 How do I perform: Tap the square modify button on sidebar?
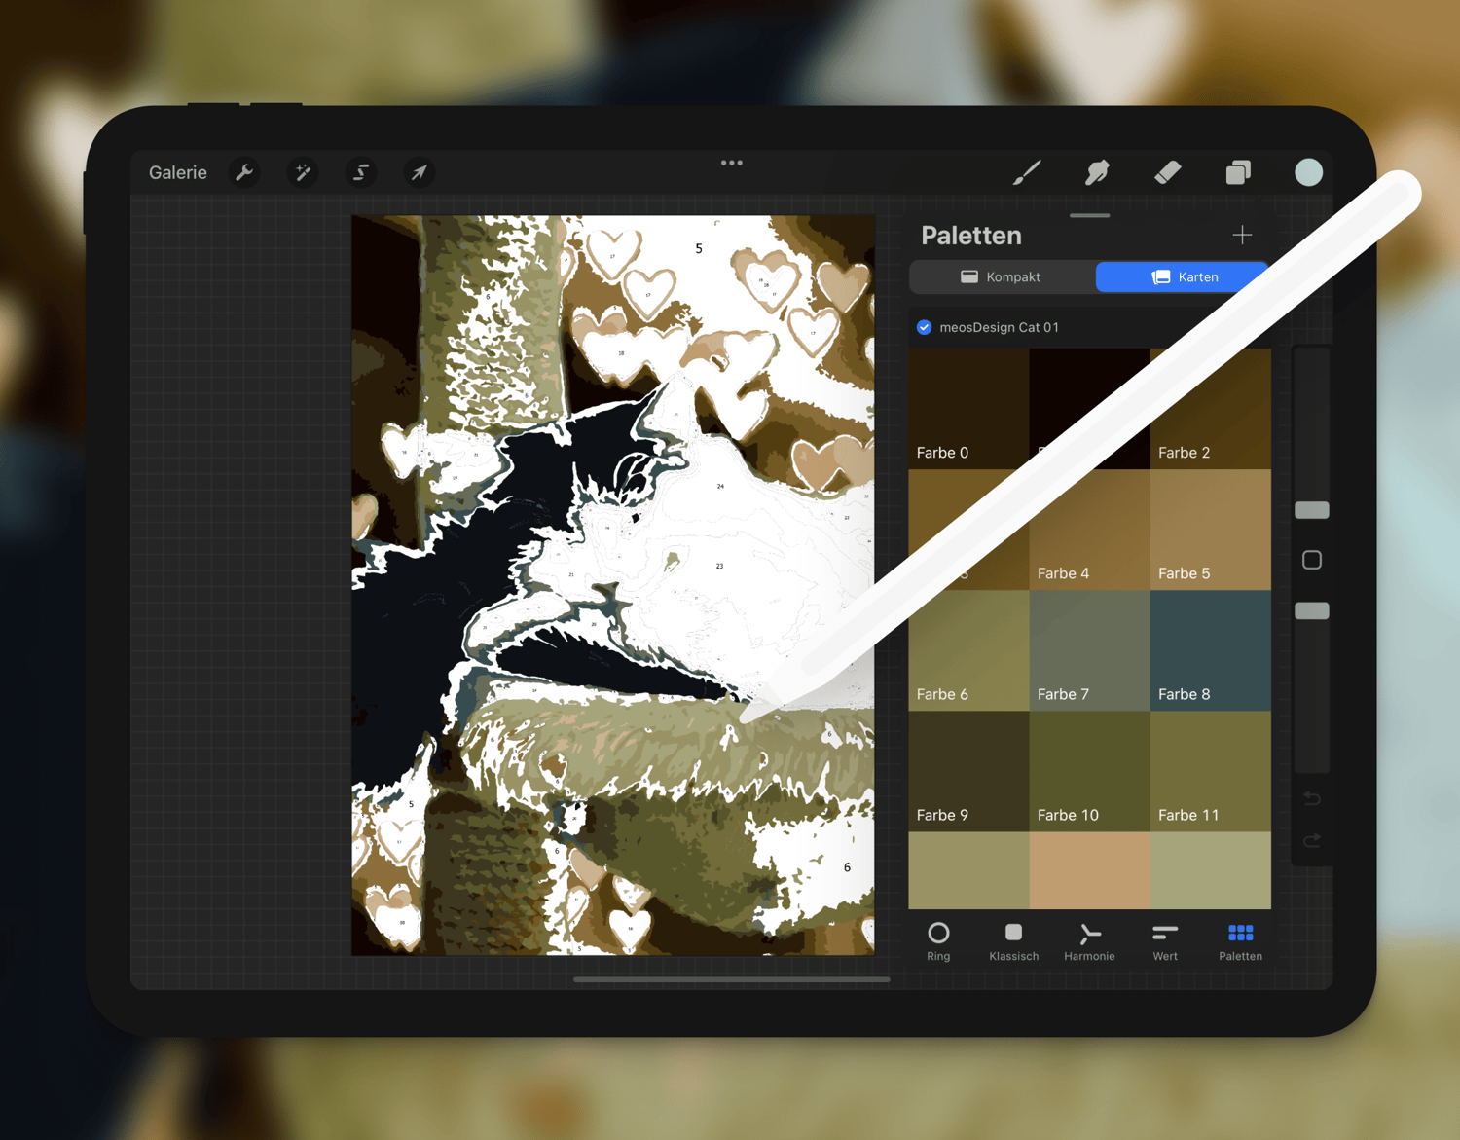1312,560
